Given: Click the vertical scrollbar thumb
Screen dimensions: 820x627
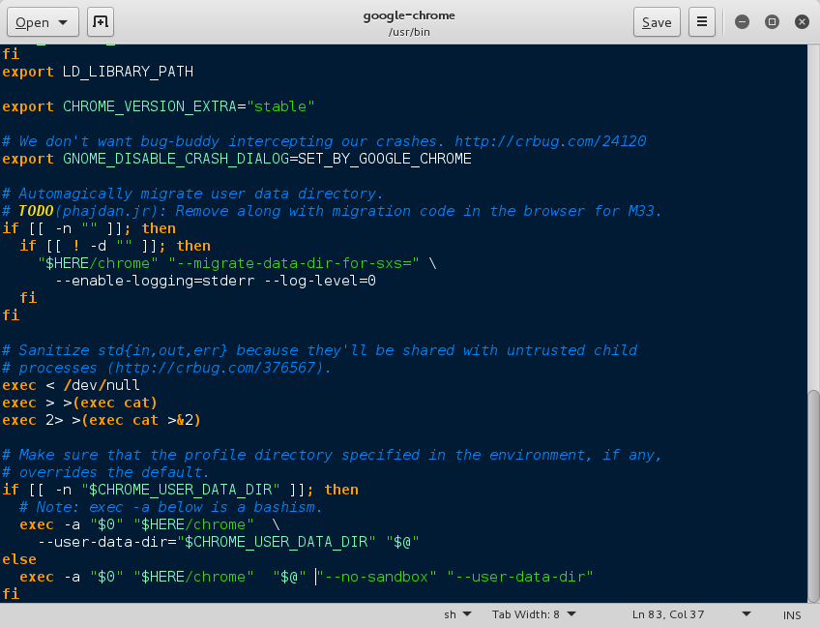Looking at the screenshot, I should click(813, 495).
